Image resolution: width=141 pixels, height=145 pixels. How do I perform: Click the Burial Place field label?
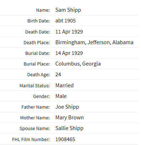pyautogui.click(x=36, y=64)
